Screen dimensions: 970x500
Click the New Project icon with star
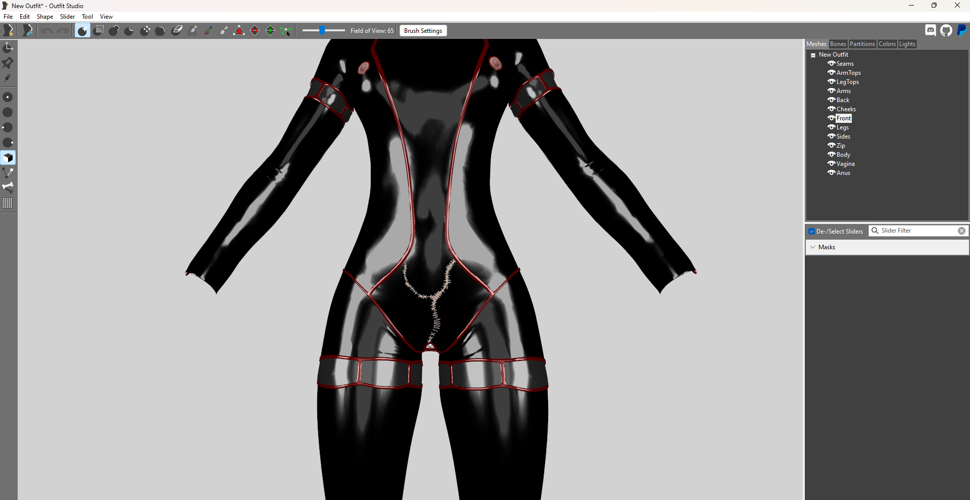pyautogui.click(x=9, y=31)
